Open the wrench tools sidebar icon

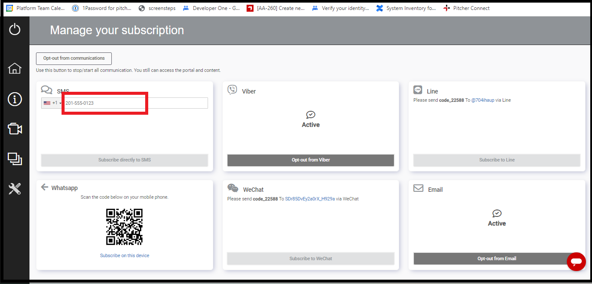pos(15,189)
